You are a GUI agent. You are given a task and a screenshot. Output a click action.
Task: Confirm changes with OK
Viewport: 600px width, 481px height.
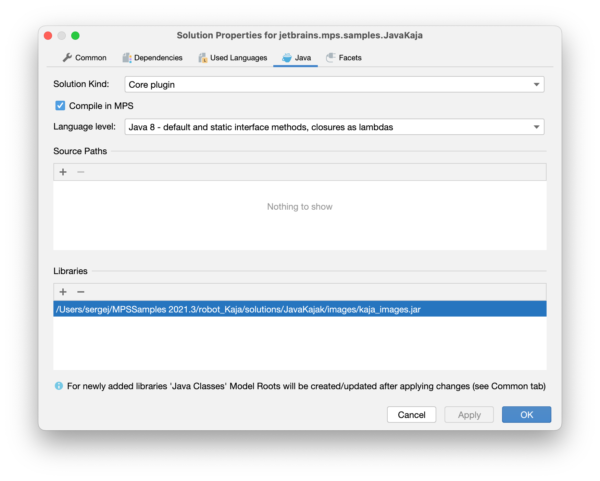527,415
